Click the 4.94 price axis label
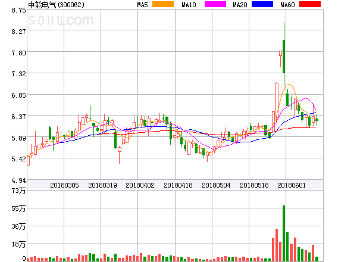The width and height of the screenshot is (357, 262). point(18,180)
